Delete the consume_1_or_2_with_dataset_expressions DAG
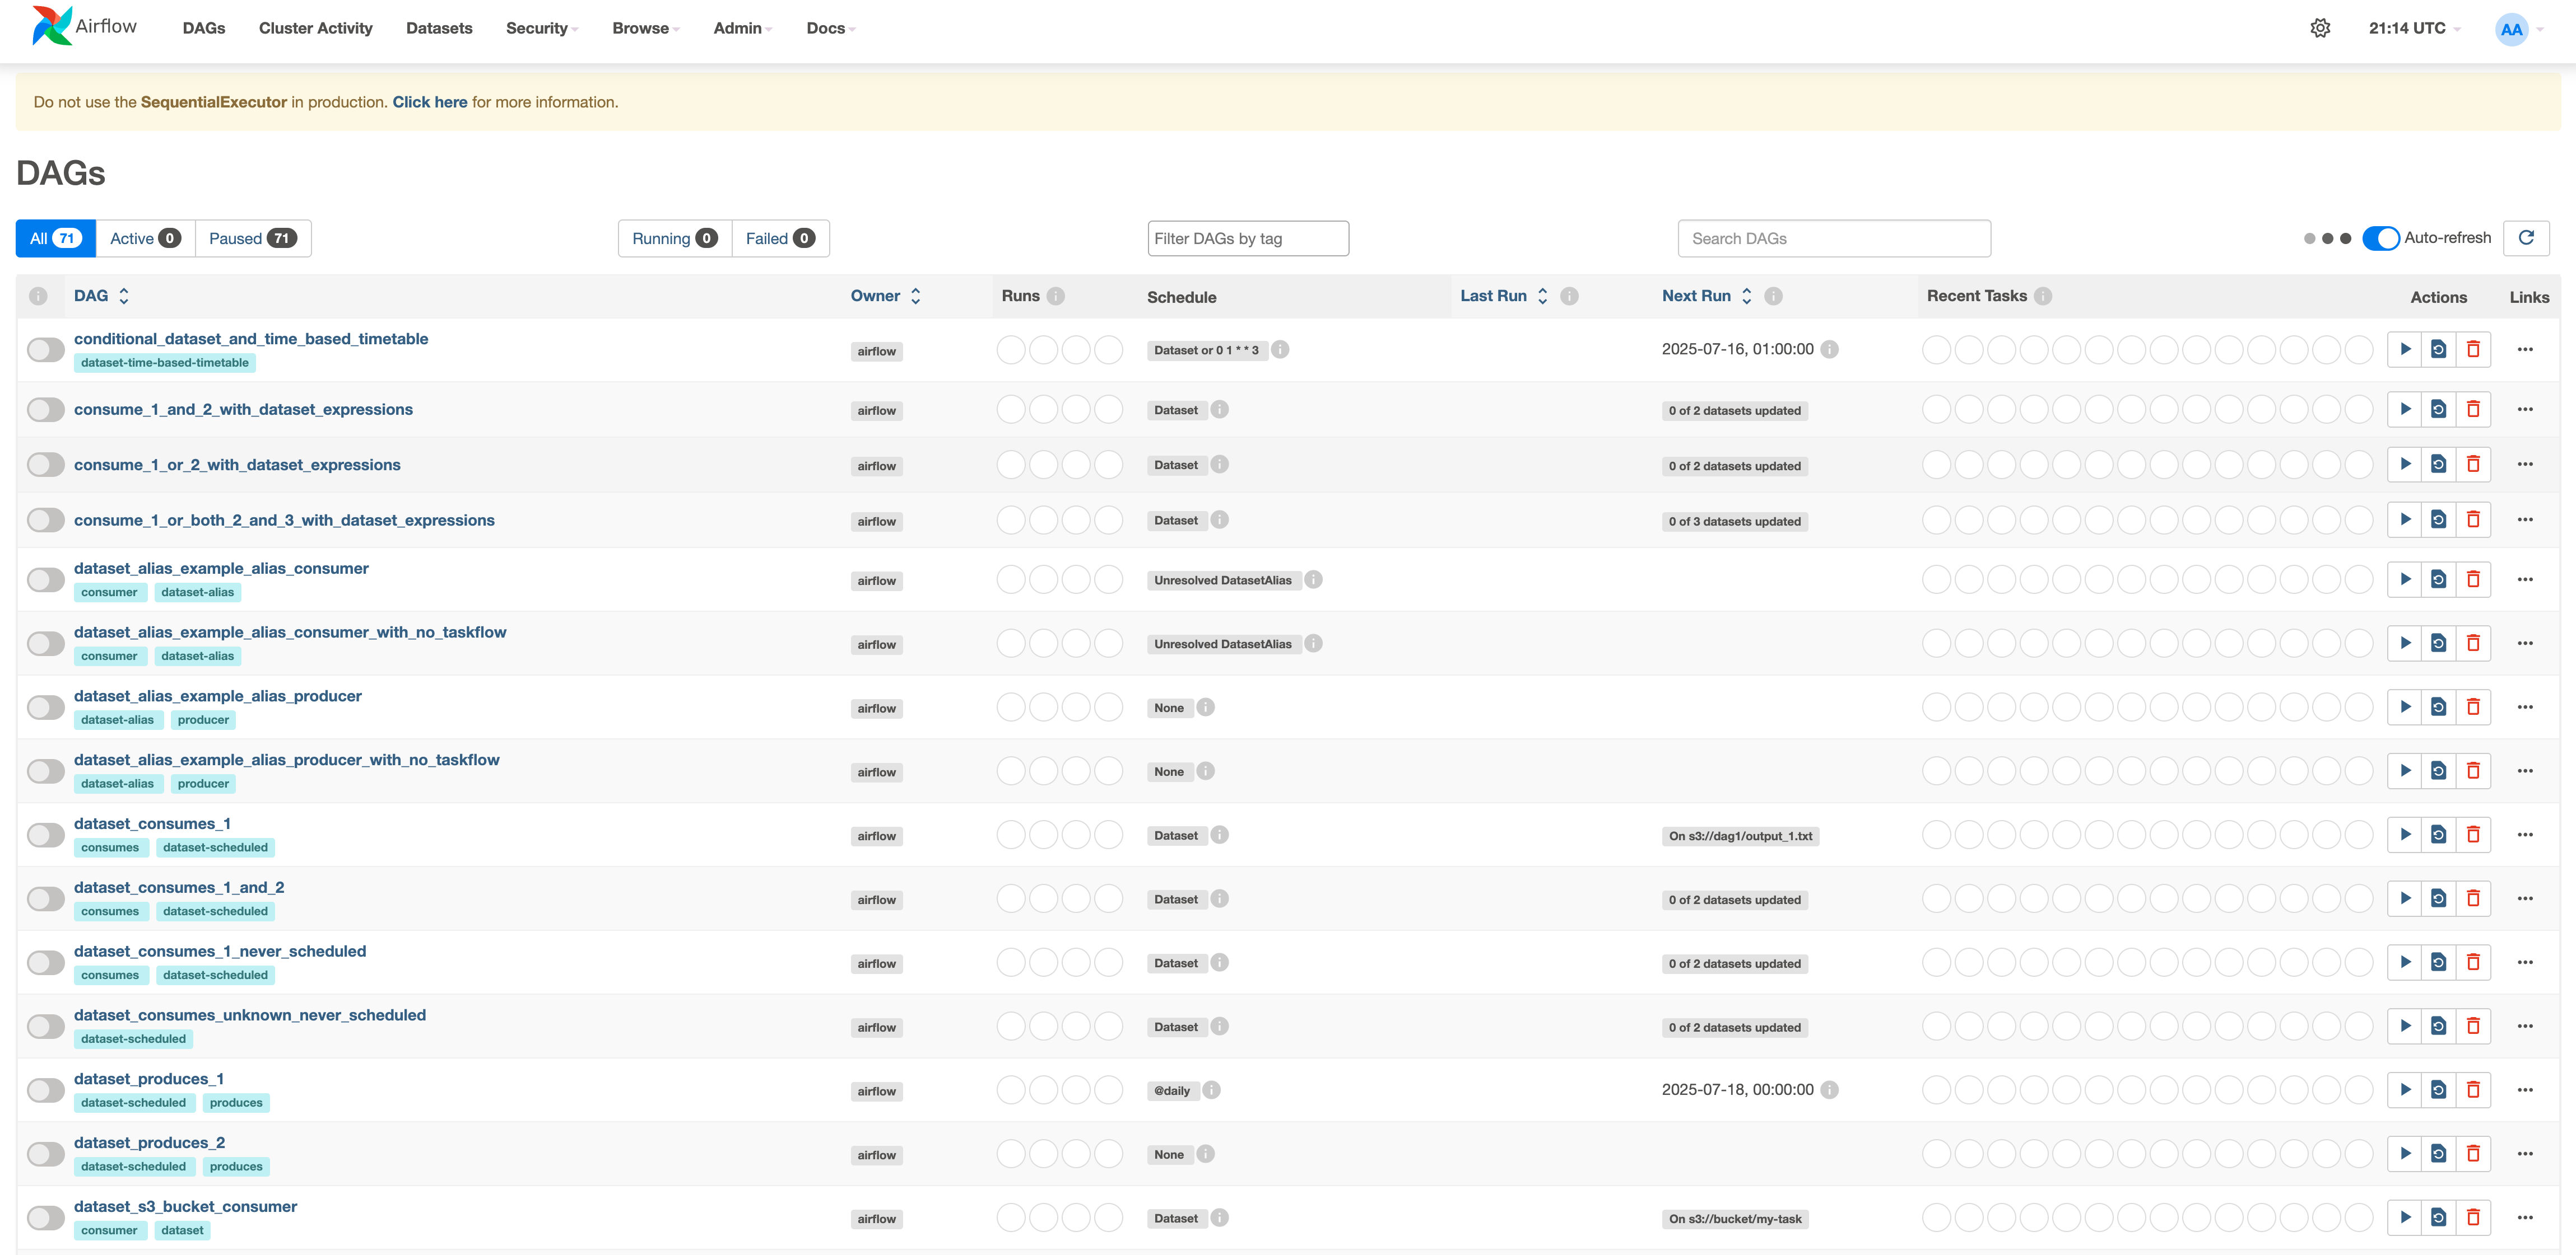Viewport: 2576px width, 1255px height. point(2473,463)
